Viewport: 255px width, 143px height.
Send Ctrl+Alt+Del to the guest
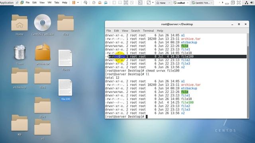(x=85, y=3)
